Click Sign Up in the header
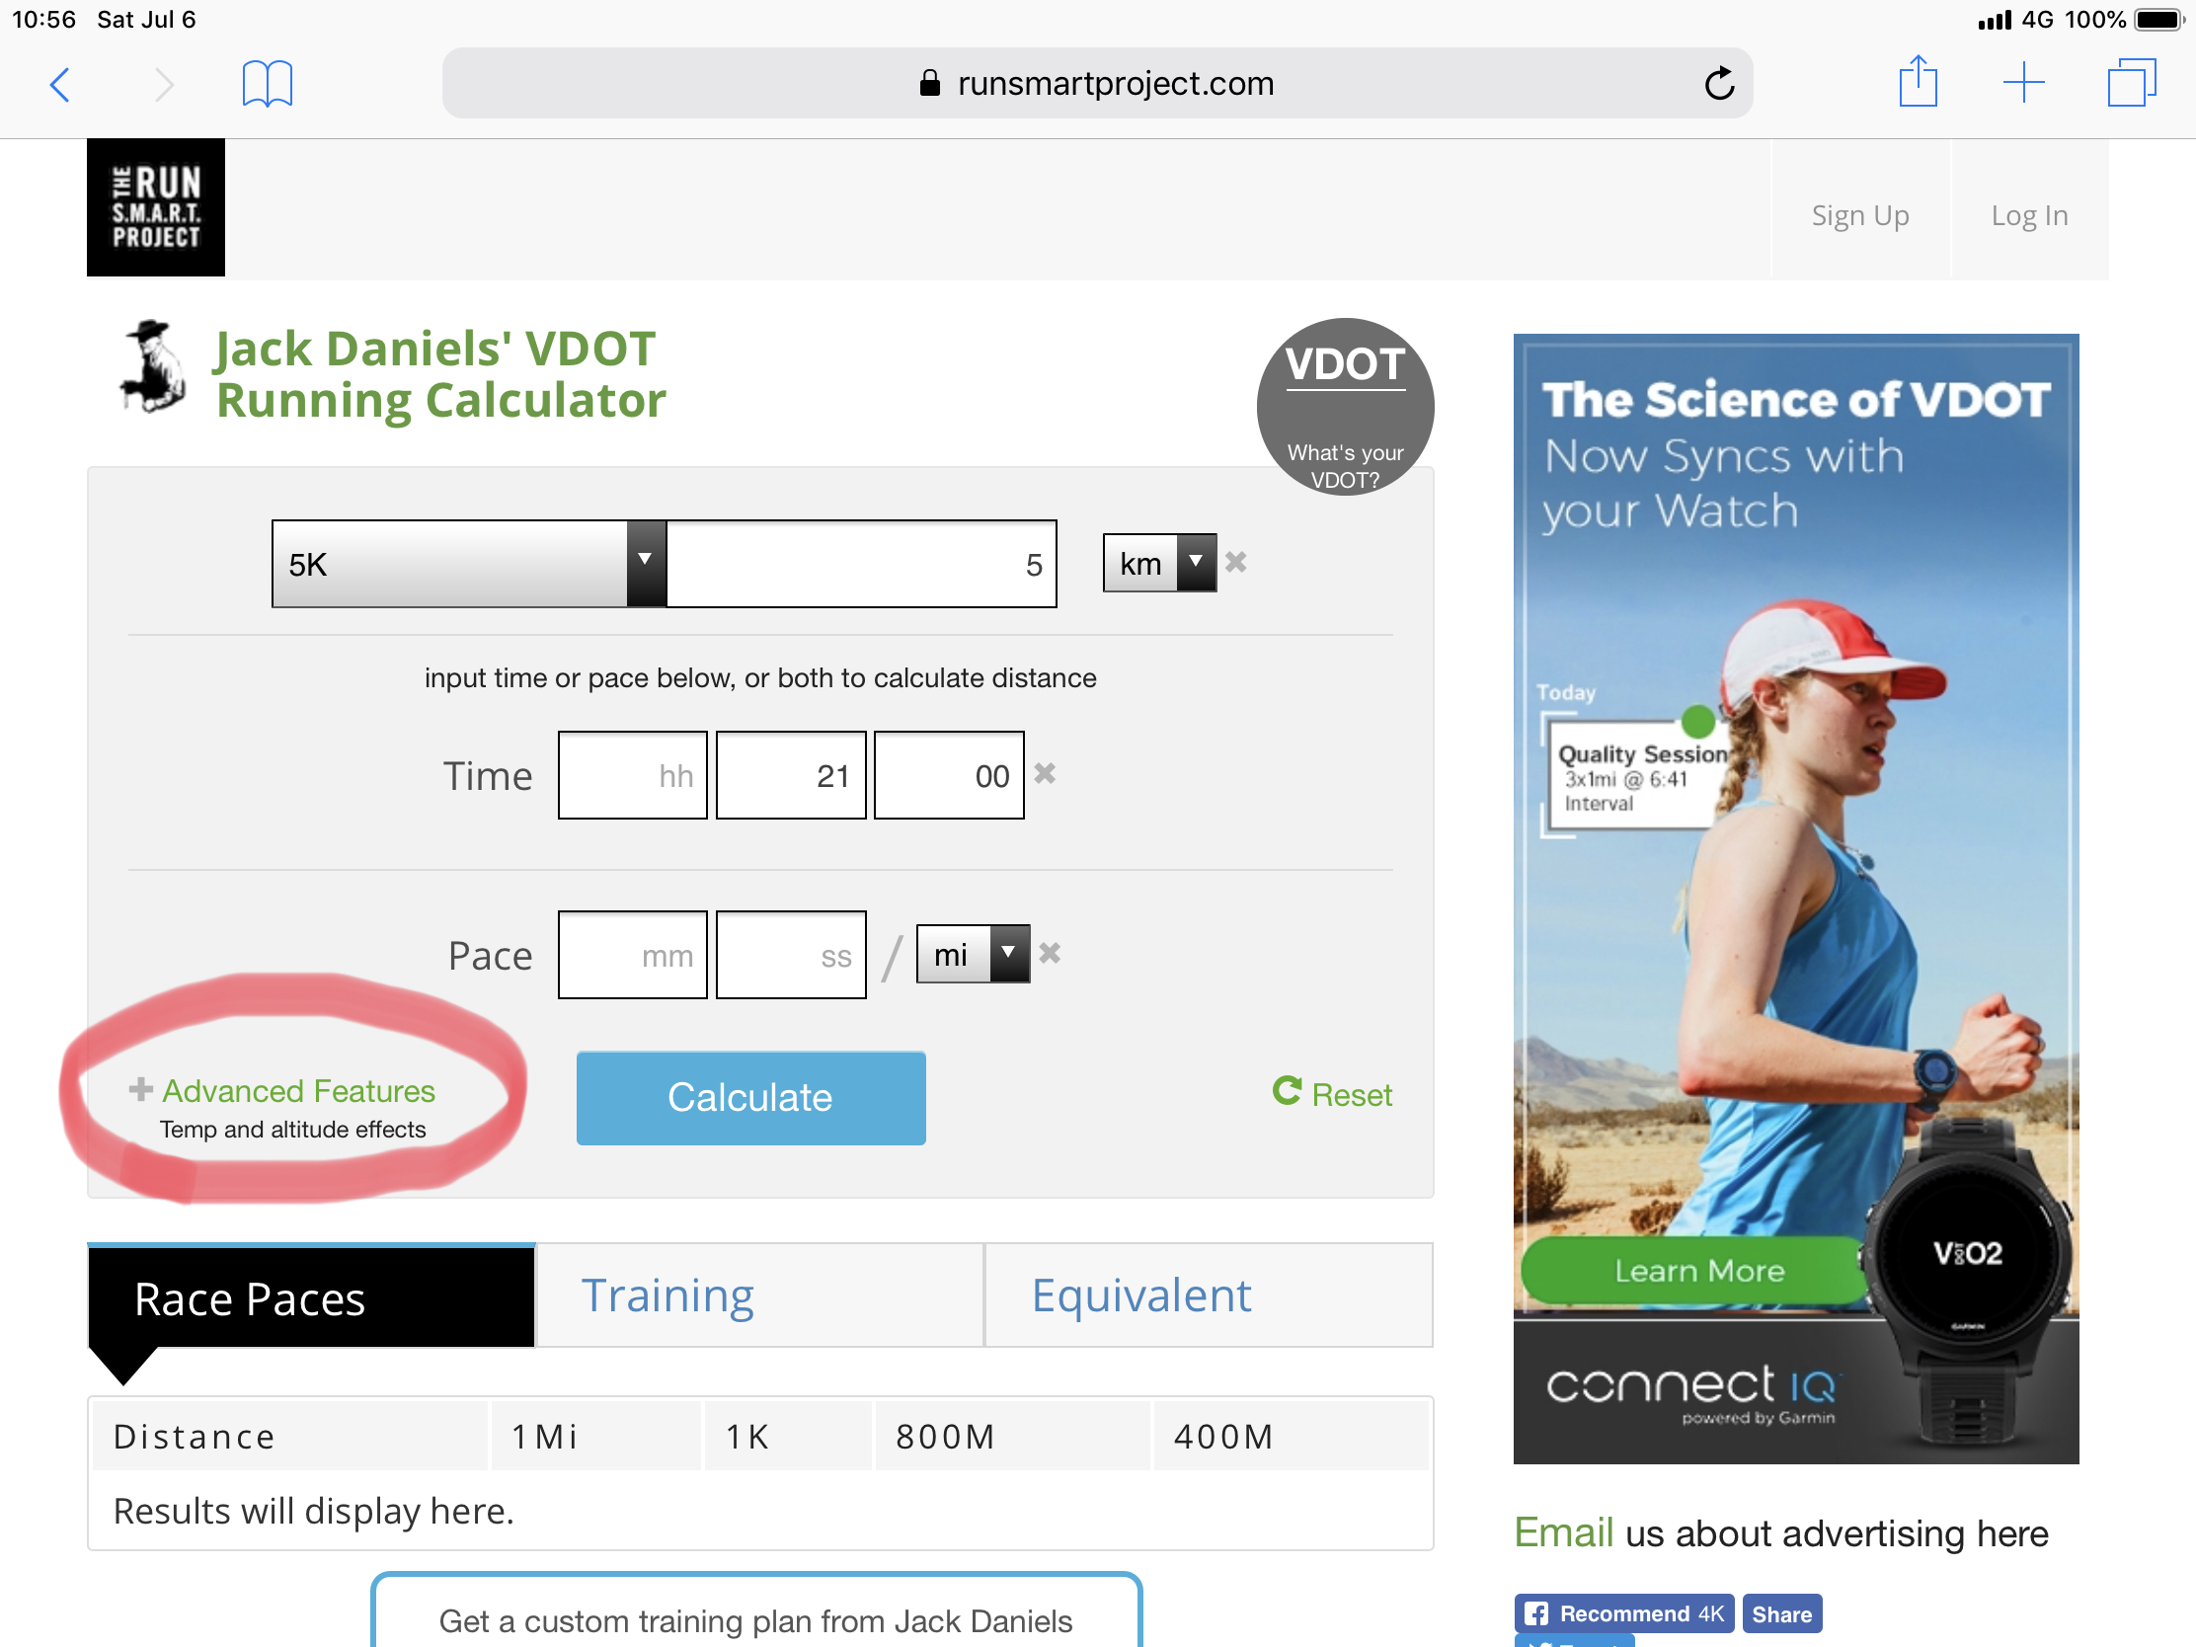Viewport: 2196px width, 1647px height. coord(1860,214)
